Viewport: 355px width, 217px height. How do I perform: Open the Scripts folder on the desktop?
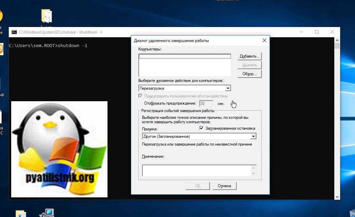(46, 17)
